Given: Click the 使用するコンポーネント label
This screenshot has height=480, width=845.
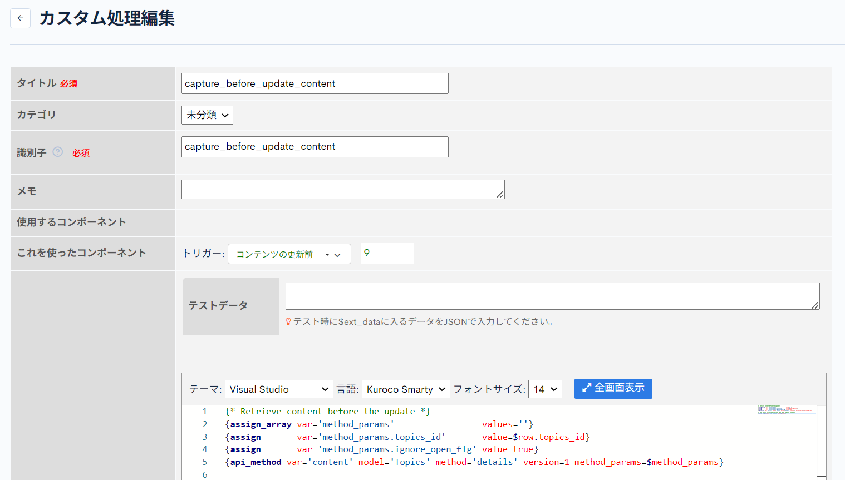Looking at the screenshot, I should pos(71,222).
